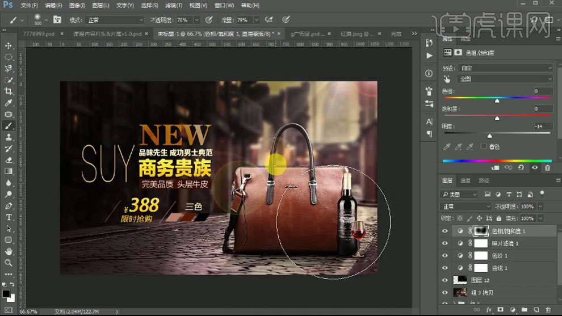Open the brush 模式 mode dropdown
The width and height of the screenshot is (562, 316).
(114, 20)
